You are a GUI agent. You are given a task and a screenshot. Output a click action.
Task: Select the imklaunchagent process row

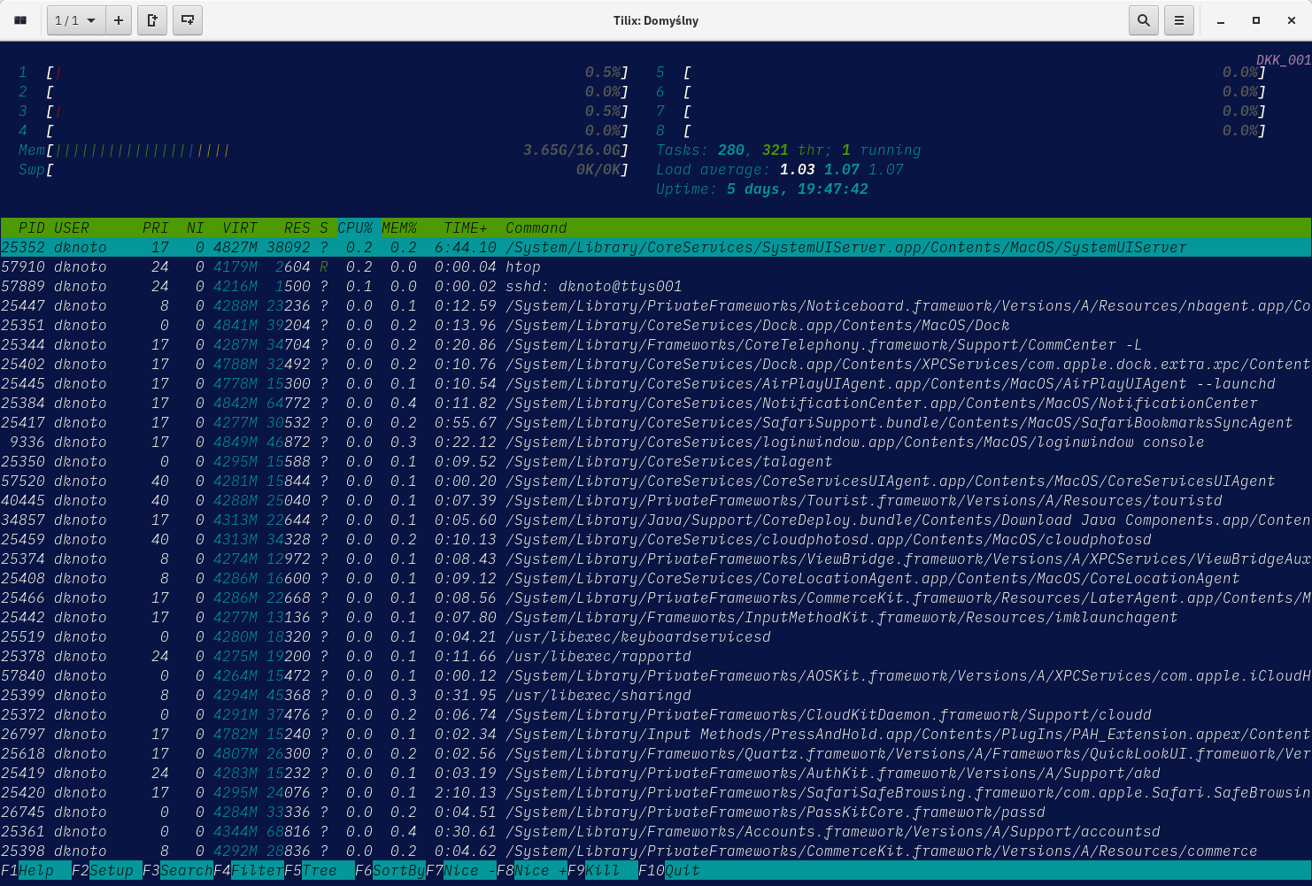click(x=656, y=617)
